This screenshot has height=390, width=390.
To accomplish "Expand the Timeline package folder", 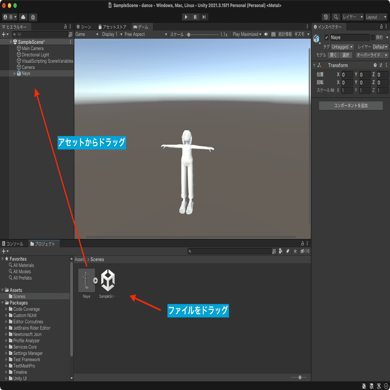I will tap(6, 372).
